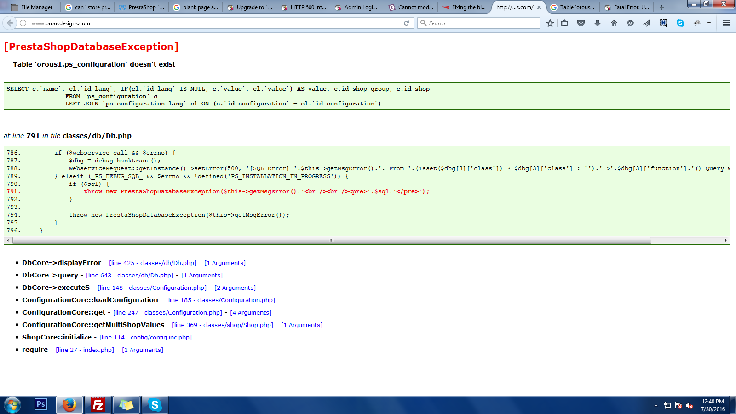Click the Show desktop strip beside the clock
The image size is (736, 414).
[733, 405]
